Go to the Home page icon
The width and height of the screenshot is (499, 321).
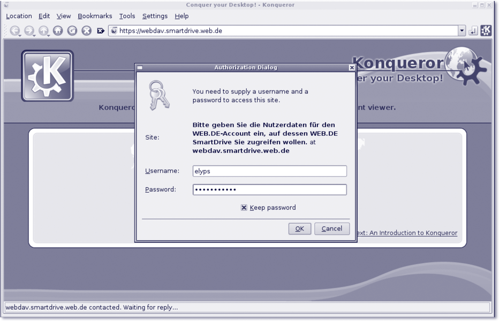[x=58, y=31]
